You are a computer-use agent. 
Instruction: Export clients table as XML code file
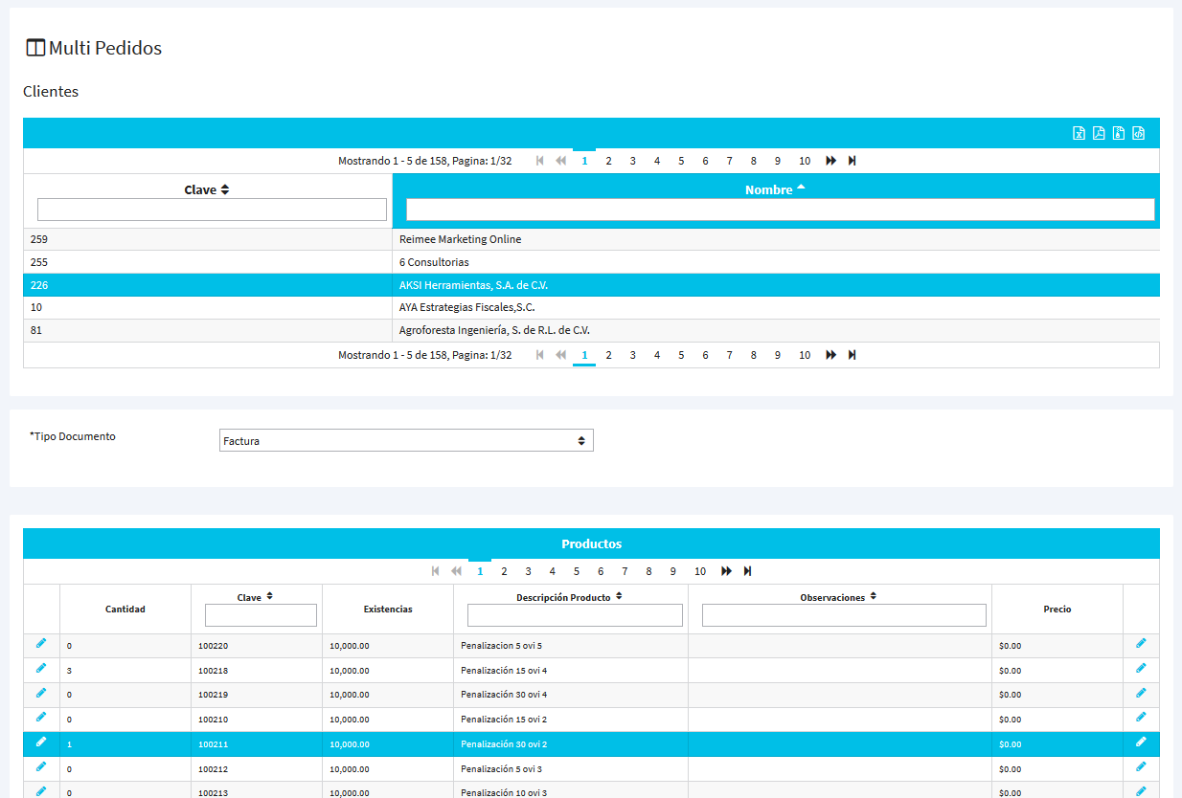coord(1139,133)
